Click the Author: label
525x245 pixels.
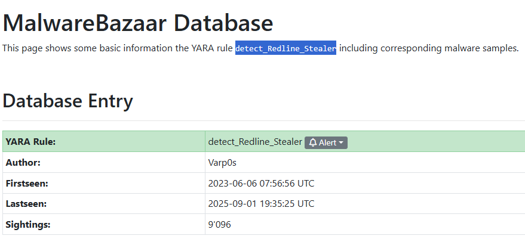click(x=23, y=163)
